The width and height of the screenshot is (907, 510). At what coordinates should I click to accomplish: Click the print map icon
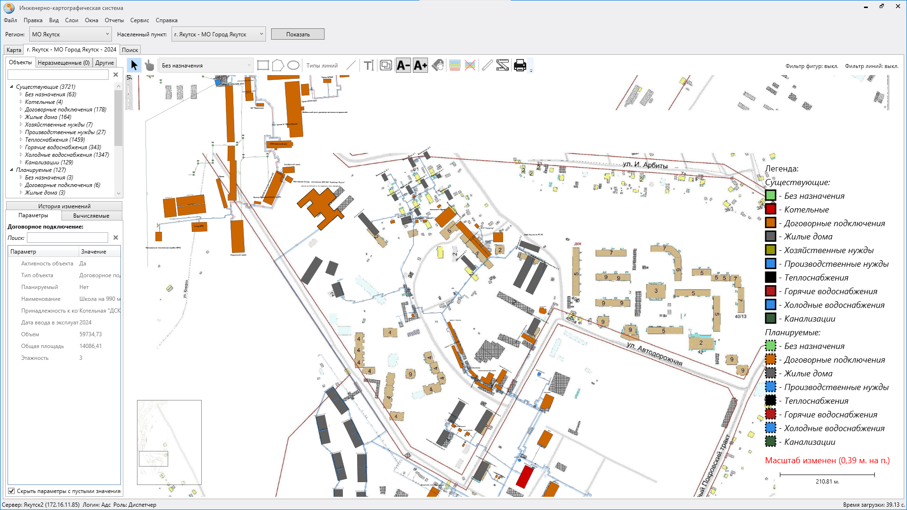pyautogui.click(x=520, y=65)
